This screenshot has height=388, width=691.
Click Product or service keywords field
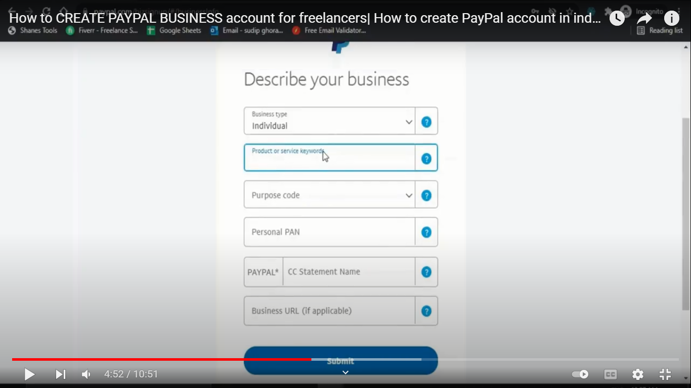point(329,158)
